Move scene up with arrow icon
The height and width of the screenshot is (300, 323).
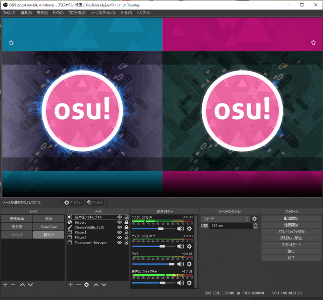[22, 285]
